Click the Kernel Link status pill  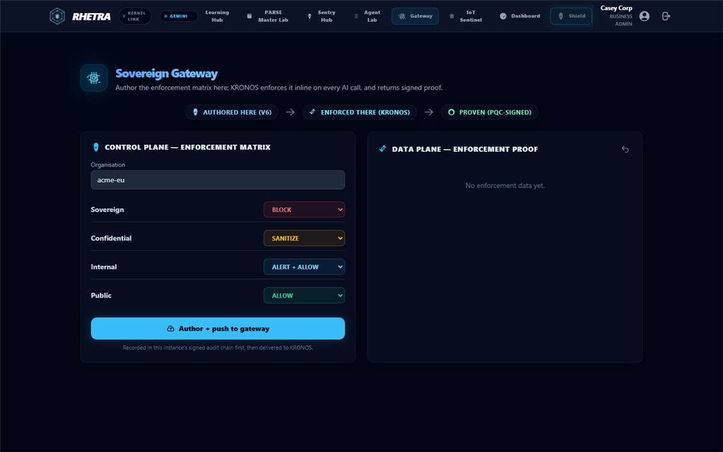click(135, 16)
